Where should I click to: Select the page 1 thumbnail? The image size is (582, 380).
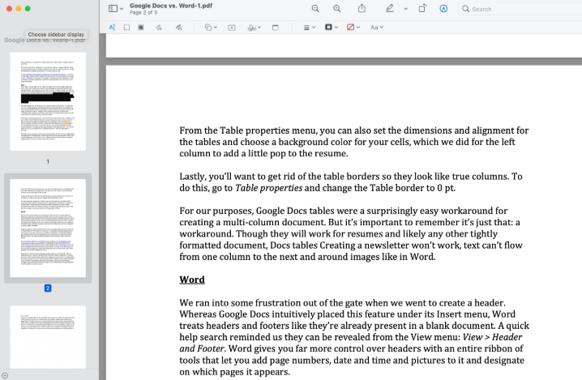coord(48,101)
